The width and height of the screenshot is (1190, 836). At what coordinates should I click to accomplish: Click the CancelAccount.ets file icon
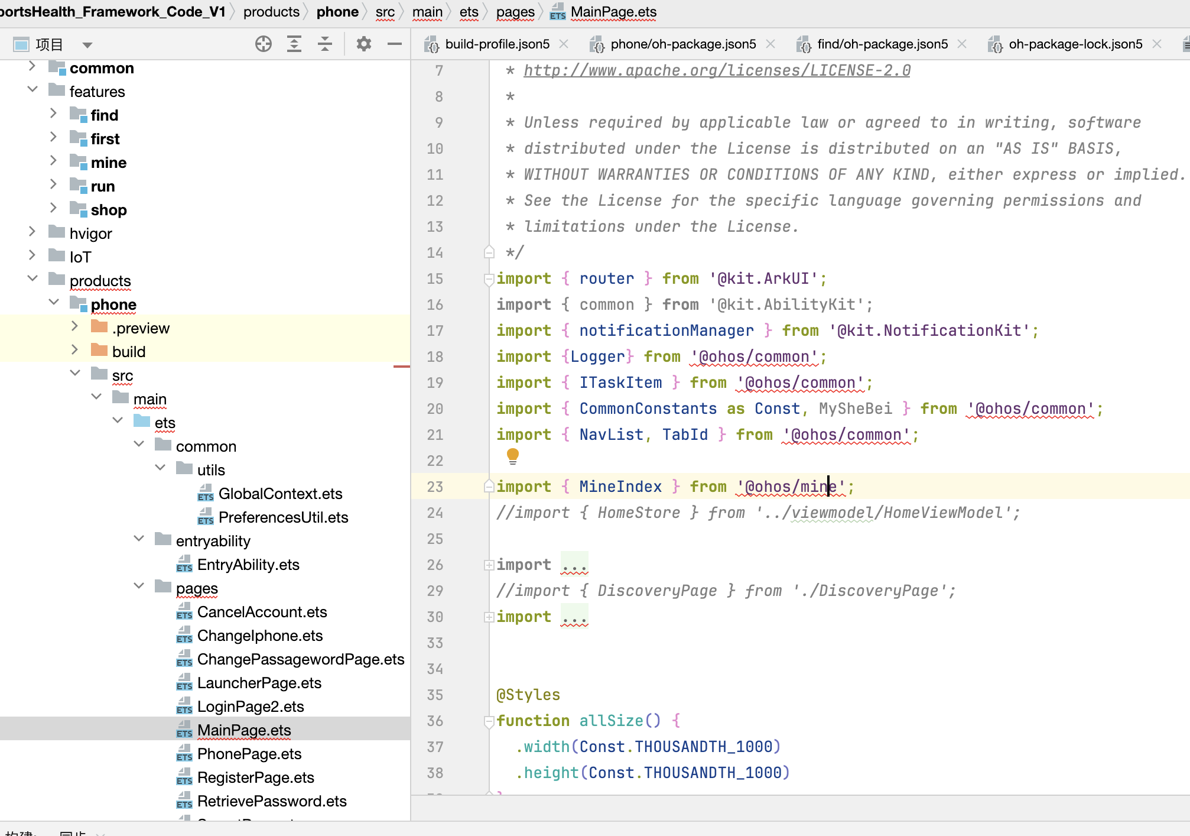click(x=184, y=611)
